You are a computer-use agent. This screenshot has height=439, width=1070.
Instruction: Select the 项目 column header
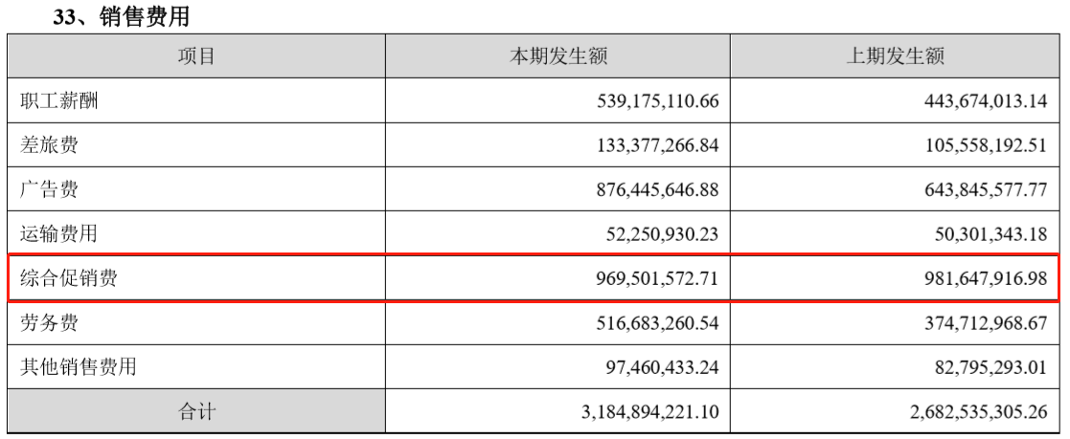tap(196, 56)
